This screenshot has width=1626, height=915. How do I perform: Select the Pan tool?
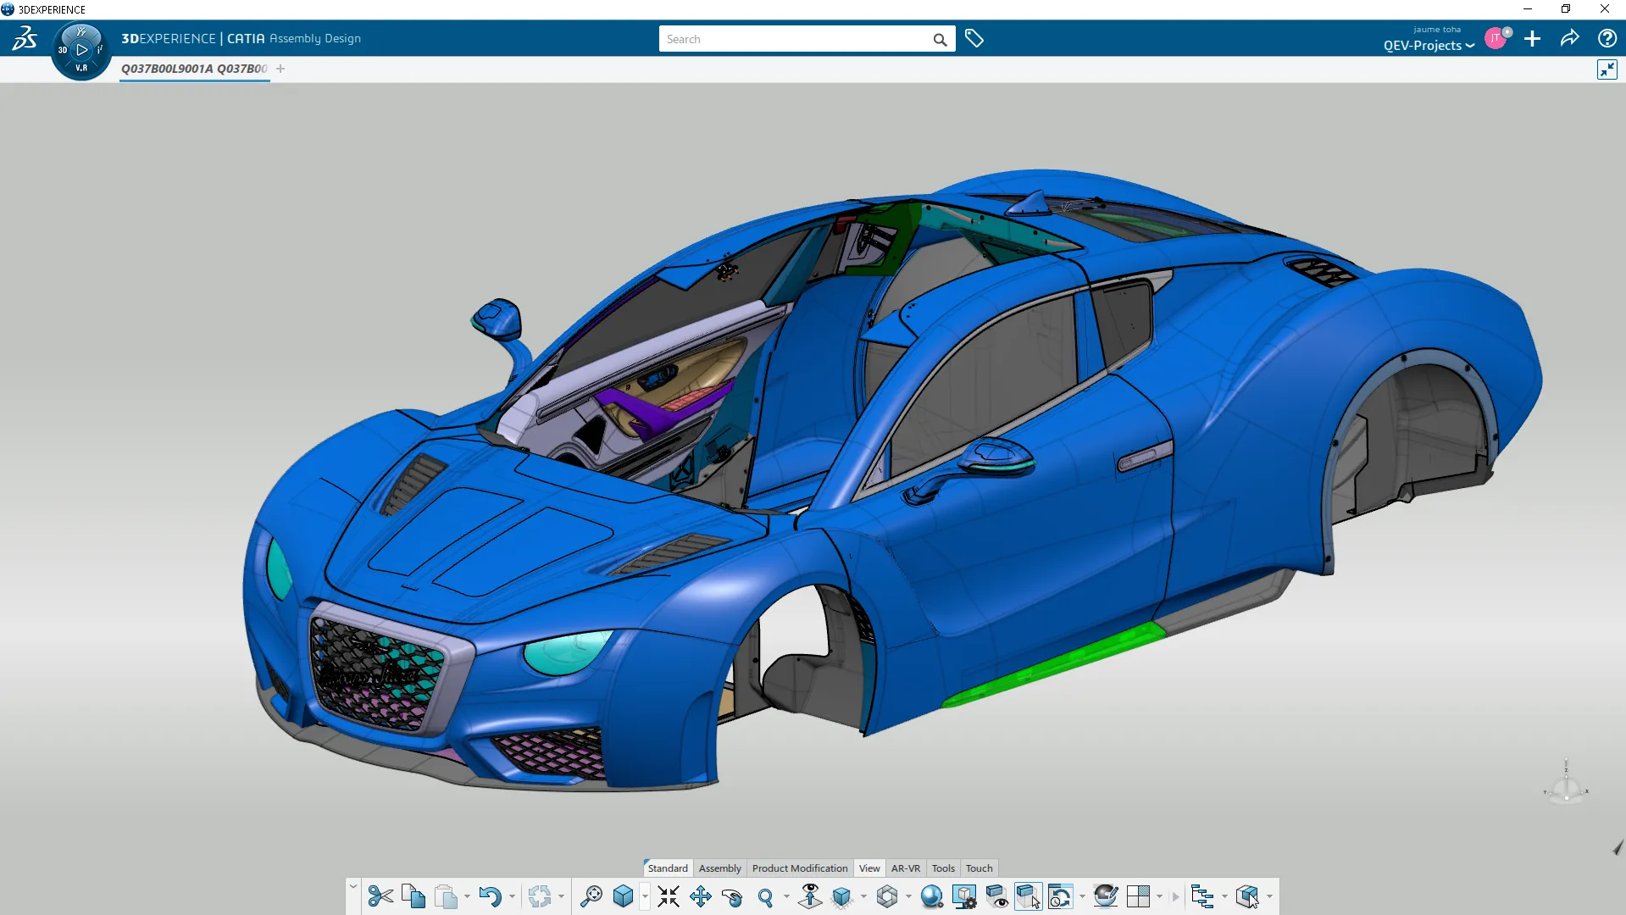coord(701,896)
